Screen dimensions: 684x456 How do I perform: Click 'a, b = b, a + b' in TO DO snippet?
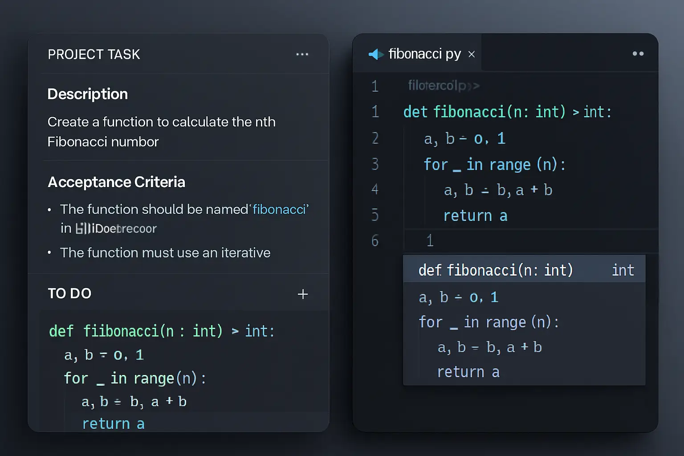134,402
